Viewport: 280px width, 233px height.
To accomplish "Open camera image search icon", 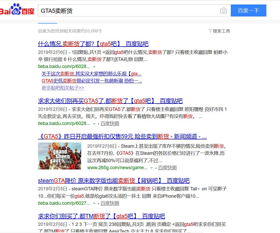I will click(x=223, y=11).
